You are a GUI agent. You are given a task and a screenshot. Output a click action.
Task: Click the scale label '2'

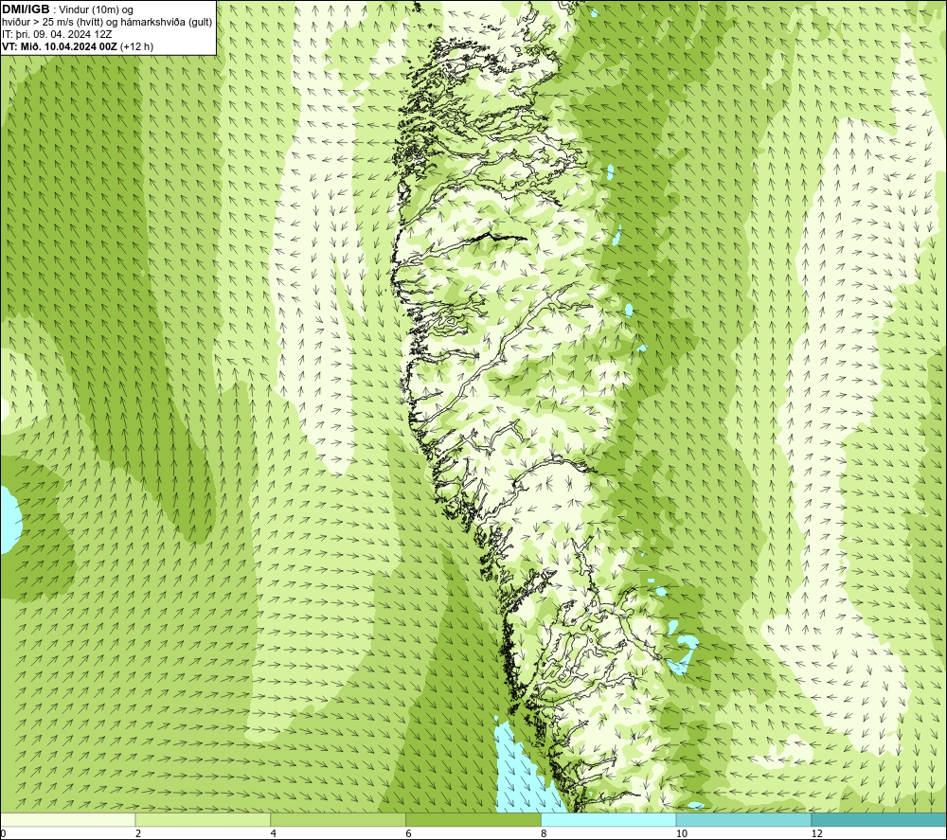[x=138, y=834]
